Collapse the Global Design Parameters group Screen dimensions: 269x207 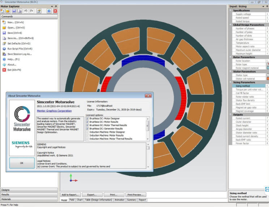(231, 25)
